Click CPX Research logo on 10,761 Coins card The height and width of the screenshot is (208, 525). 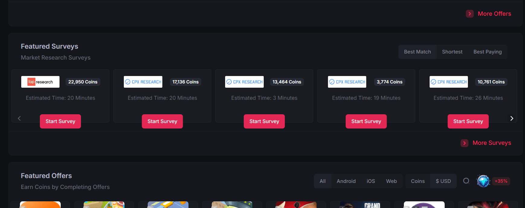(449, 82)
